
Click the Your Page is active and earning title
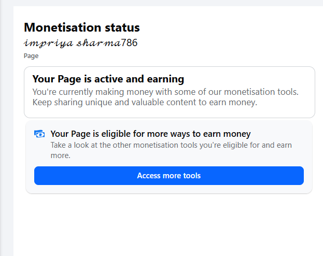point(108,79)
